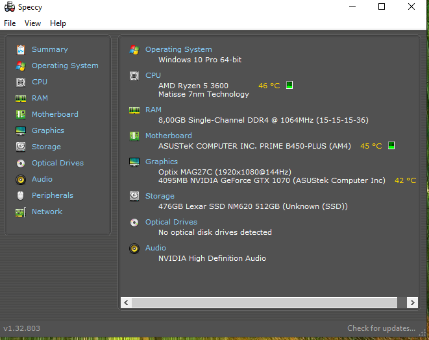Open the Storage heading link in summary

click(160, 196)
